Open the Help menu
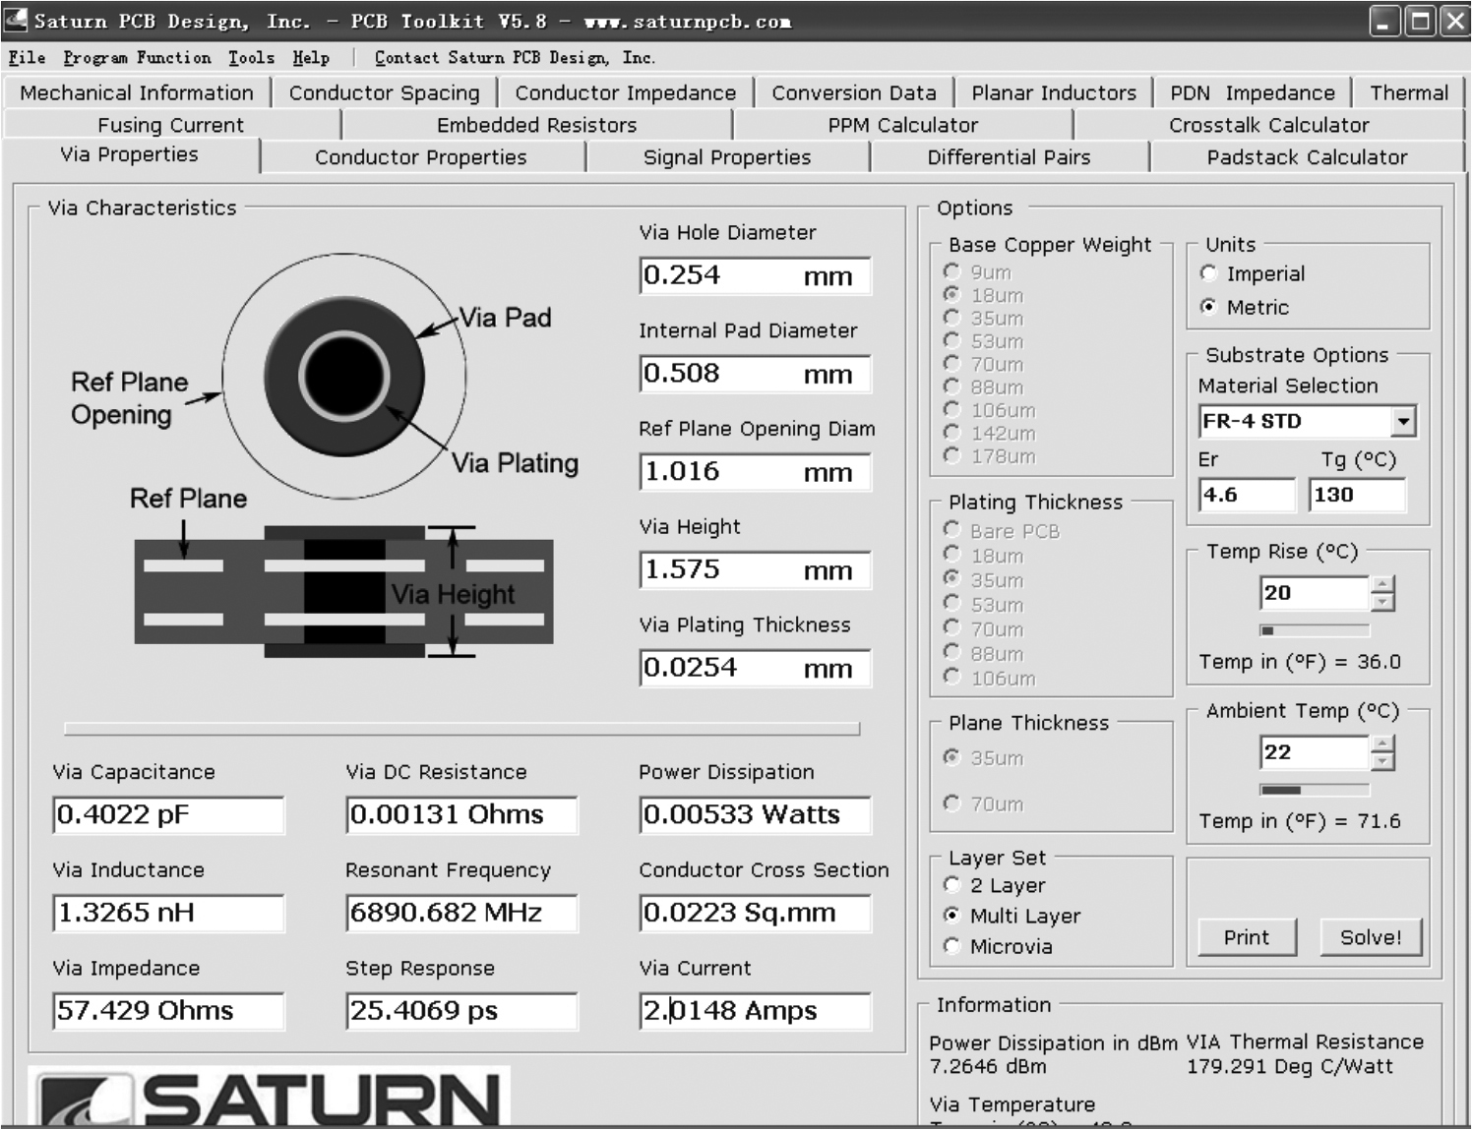Image resolution: width=1472 pixels, height=1130 pixels. click(x=311, y=58)
